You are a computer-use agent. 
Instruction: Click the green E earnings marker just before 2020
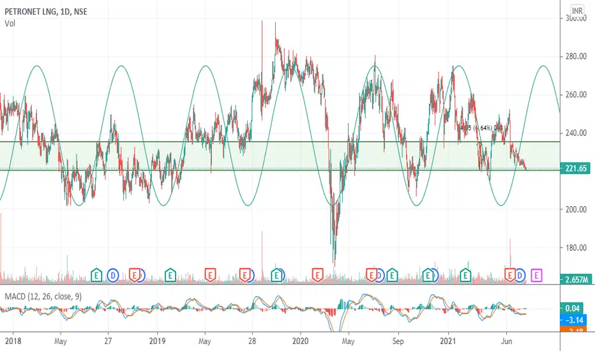pyautogui.click(x=276, y=274)
